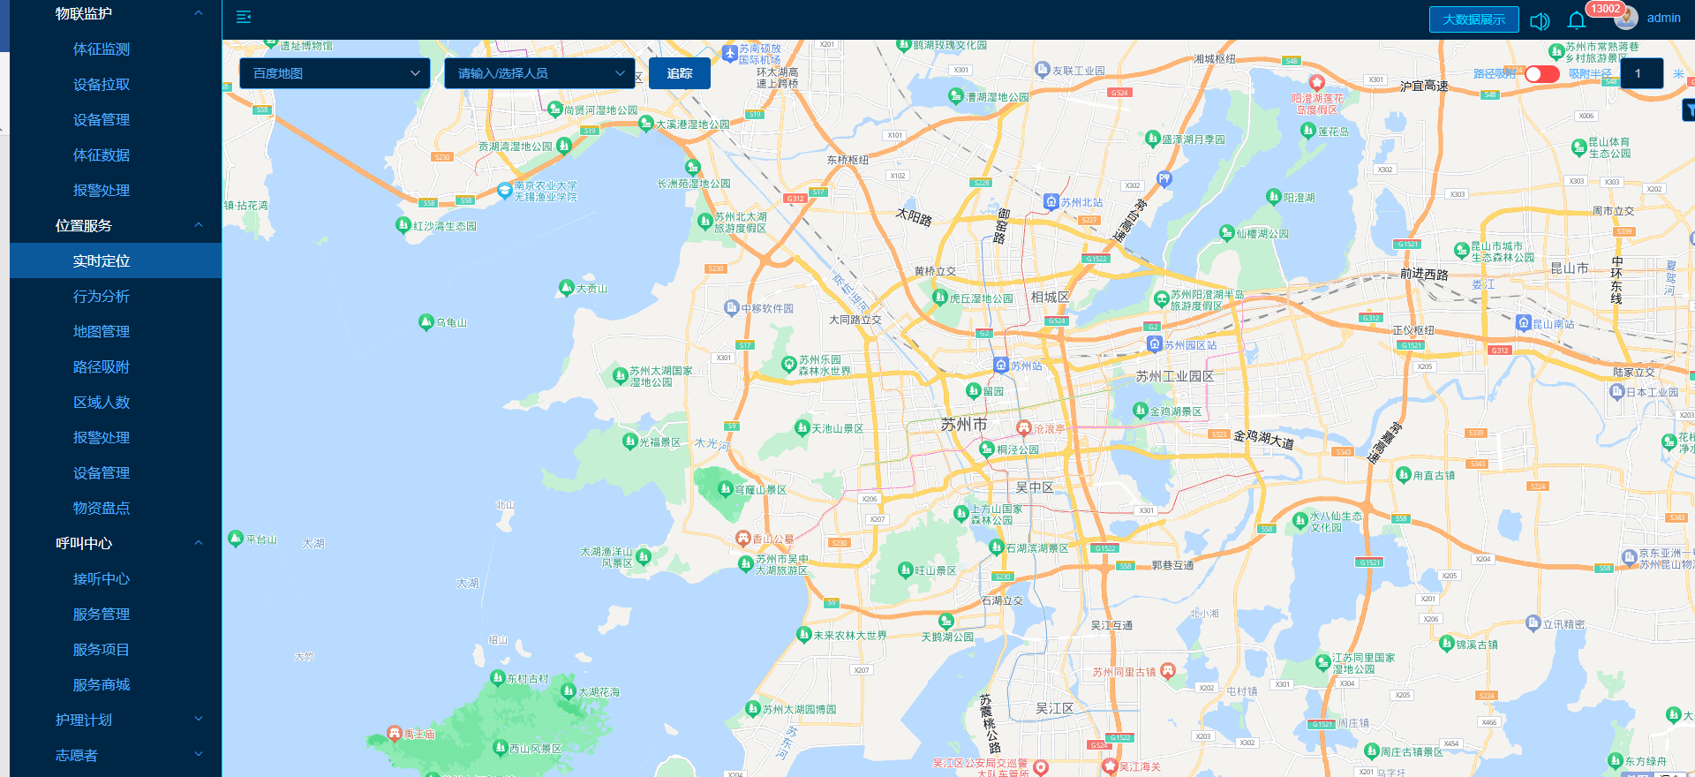Collapse the 位置服务 menu group
The height and width of the screenshot is (777, 1695).
116,225
